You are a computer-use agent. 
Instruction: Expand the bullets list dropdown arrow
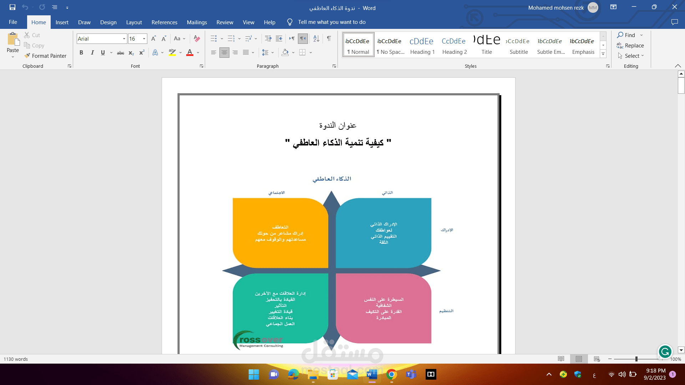(222, 38)
